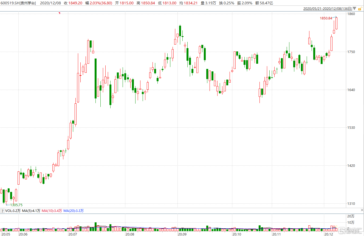
Task: Click the turnover amount 额 58.47亿
Action: tap(264, 3)
